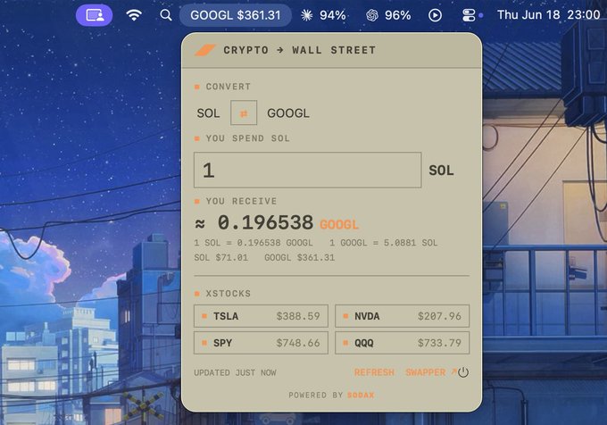
Task: Open Control Center toggle icon
Action: pos(469,15)
